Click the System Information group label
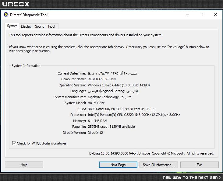The image size is (223, 181). click(26, 66)
